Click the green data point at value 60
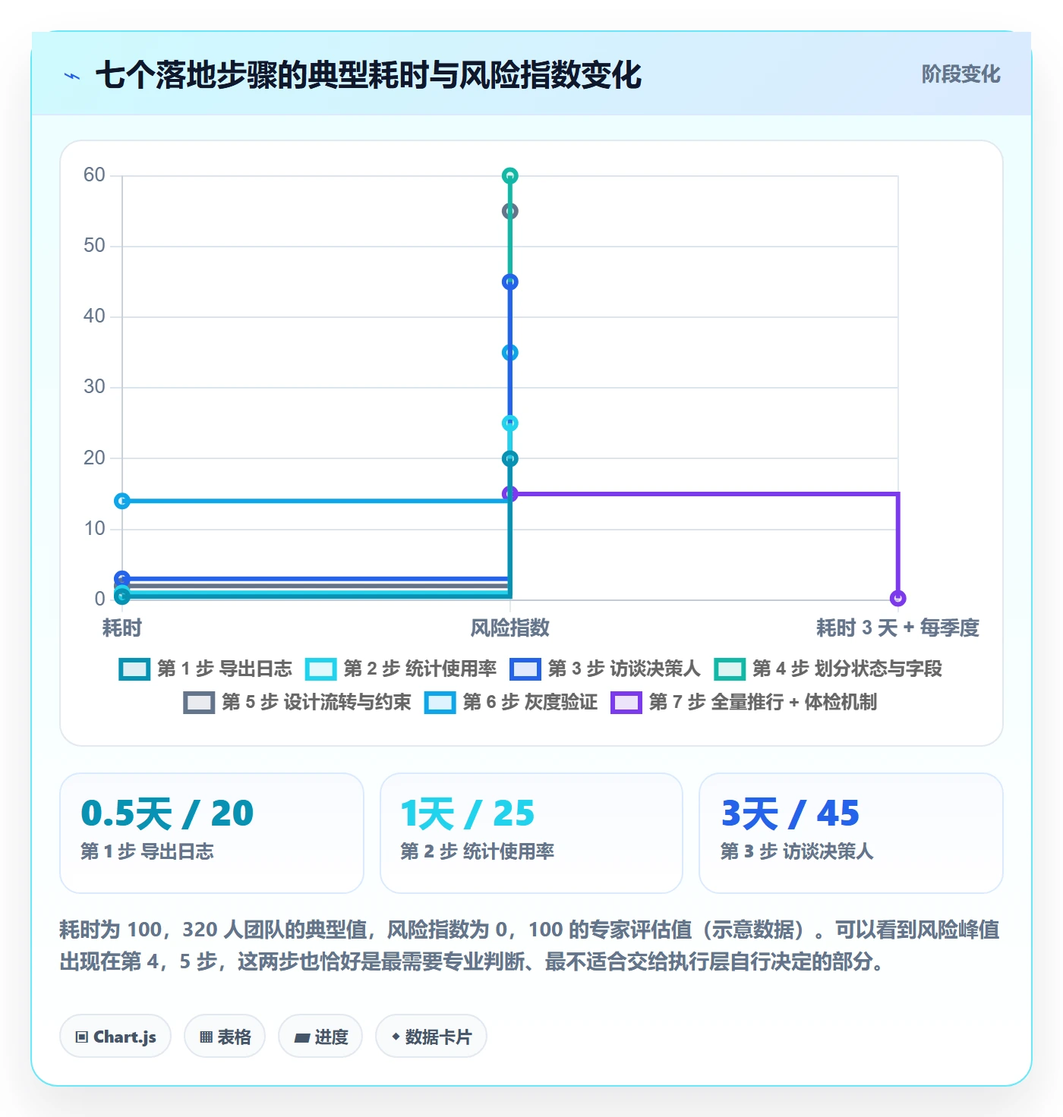 510,176
